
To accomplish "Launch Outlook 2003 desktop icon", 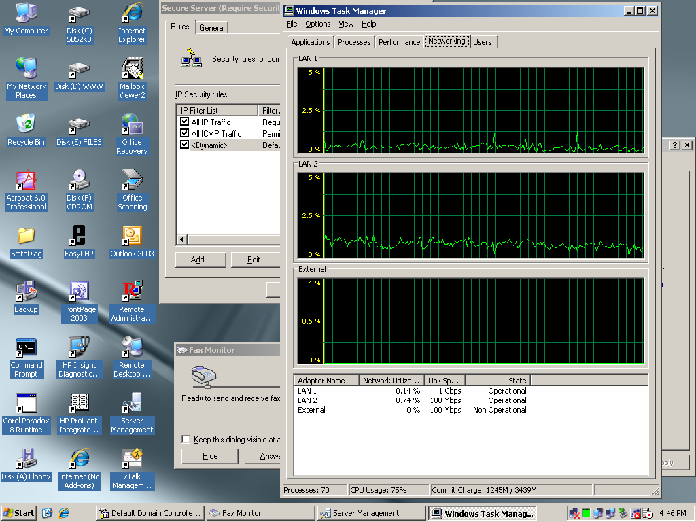I will [132, 242].
